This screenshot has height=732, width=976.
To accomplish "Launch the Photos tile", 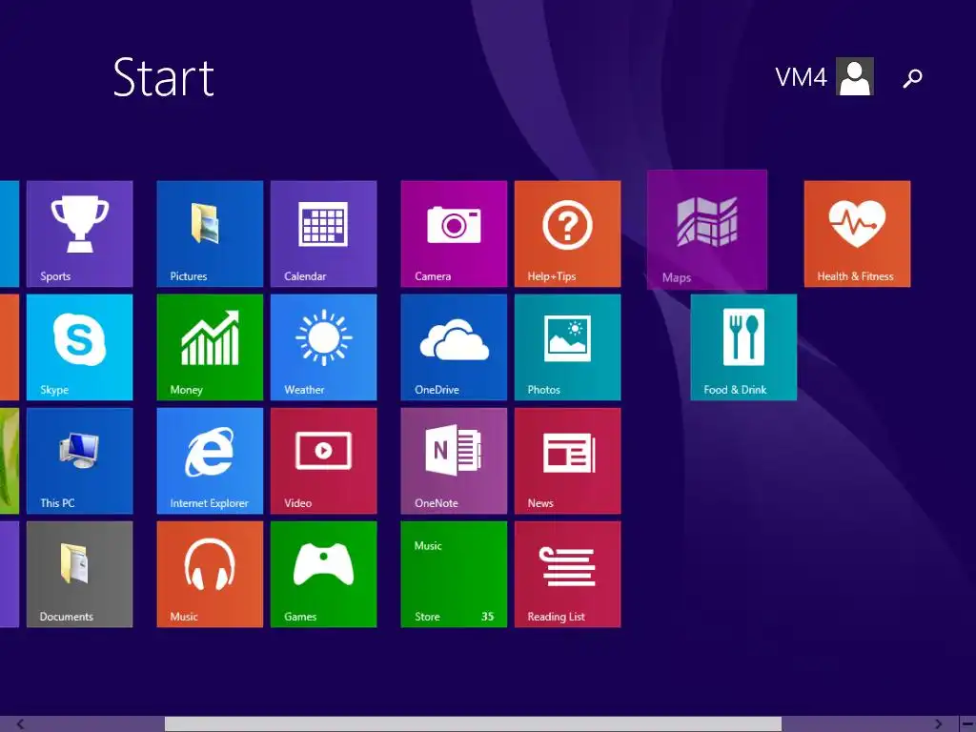I will coord(568,347).
